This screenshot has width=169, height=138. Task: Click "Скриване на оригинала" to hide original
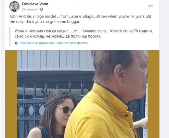point(37,43)
